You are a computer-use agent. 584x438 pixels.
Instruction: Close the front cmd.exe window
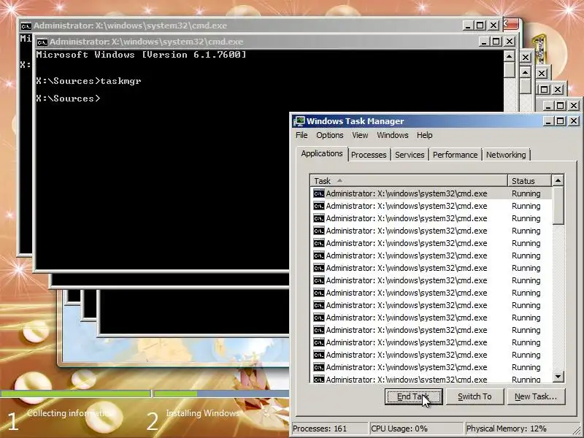coord(509,42)
